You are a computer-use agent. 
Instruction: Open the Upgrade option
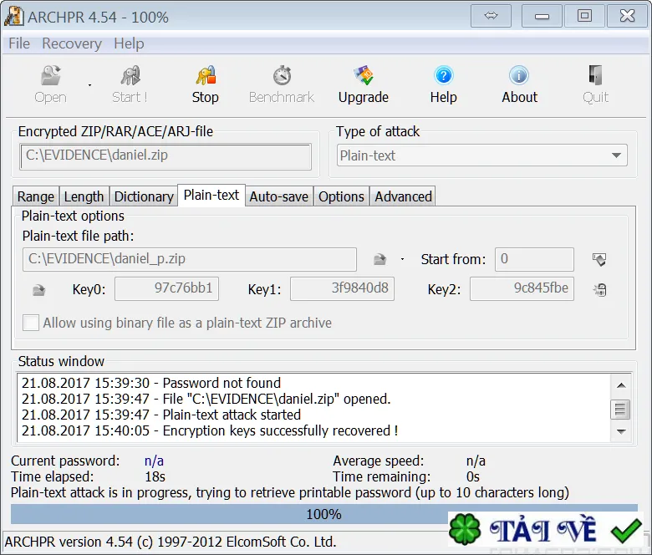(364, 84)
